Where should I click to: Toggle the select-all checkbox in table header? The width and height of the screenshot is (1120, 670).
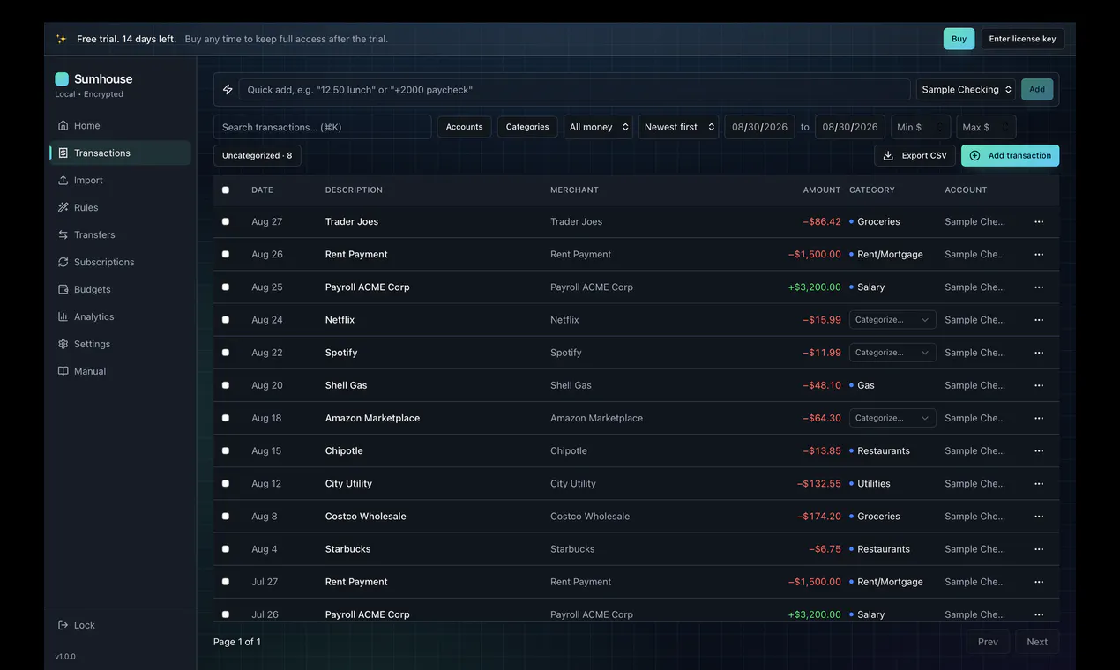coord(226,190)
